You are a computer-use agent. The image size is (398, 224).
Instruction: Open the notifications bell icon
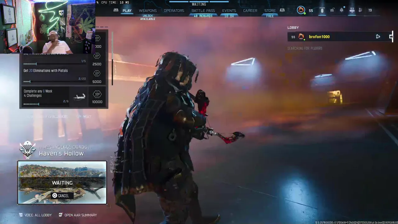tap(342, 10)
